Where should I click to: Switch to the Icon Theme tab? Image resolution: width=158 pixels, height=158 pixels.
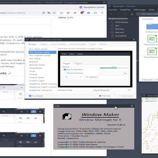58,44
